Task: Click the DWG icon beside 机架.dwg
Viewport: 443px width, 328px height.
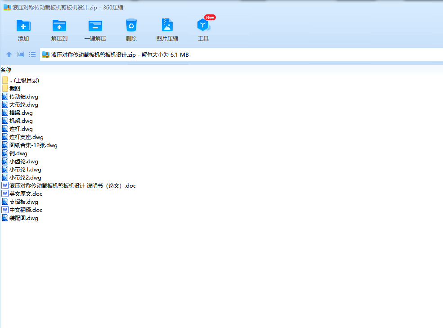Action: pos(5,121)
